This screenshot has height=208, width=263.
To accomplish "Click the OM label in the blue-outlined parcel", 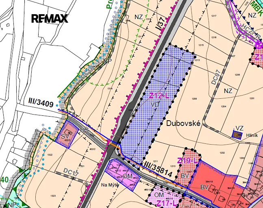I will (x=128, y=176).
